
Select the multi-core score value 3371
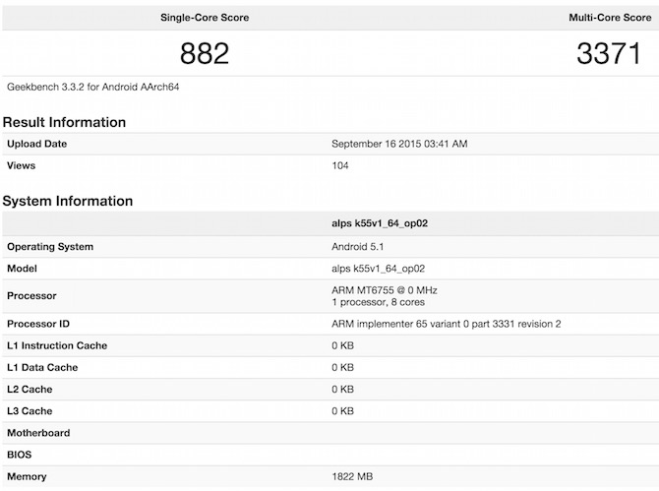pyautogui.click(x=609, y=52)
